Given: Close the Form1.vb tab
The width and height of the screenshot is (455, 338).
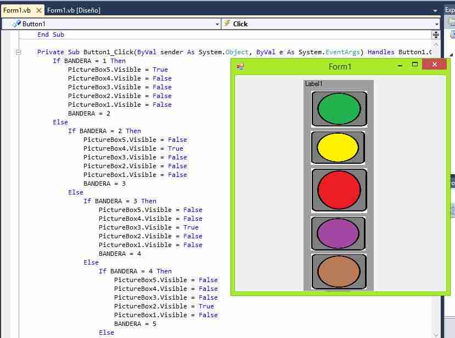Looking at the screenshot, I should [x=38, y=10].
